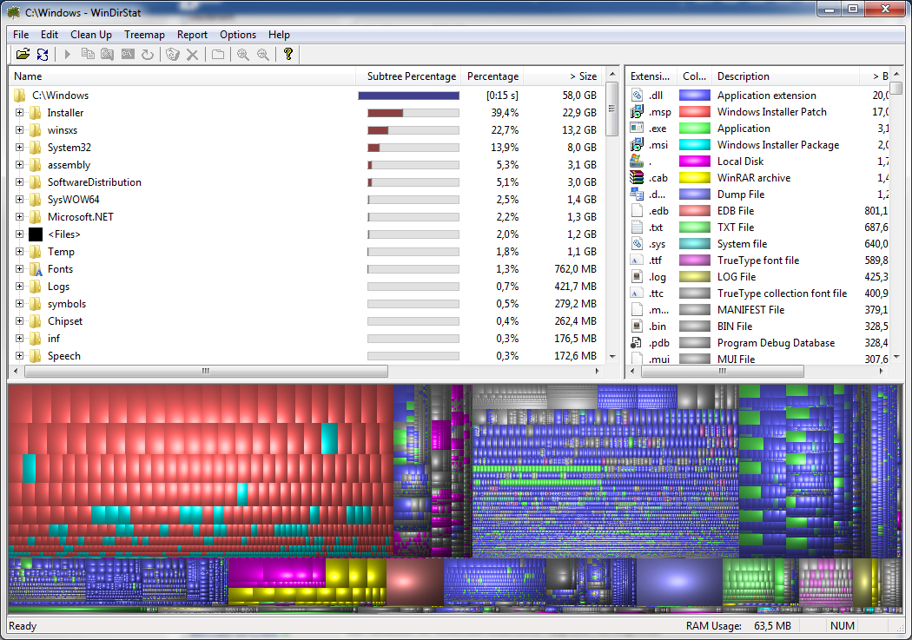
Task: Click the .cab WinRAR archive icon
Action: (638, 177)
